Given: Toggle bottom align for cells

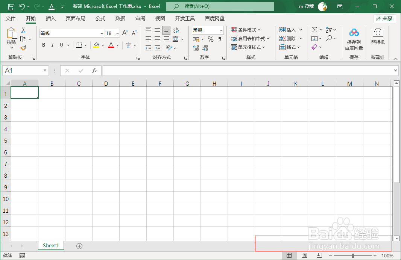Looking at the screenshot, I should (x=166, y=30).
